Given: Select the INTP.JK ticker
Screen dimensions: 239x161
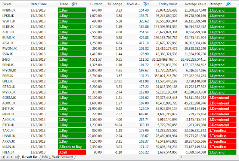Looking at the screenshot, I should [x=8, y=109].
